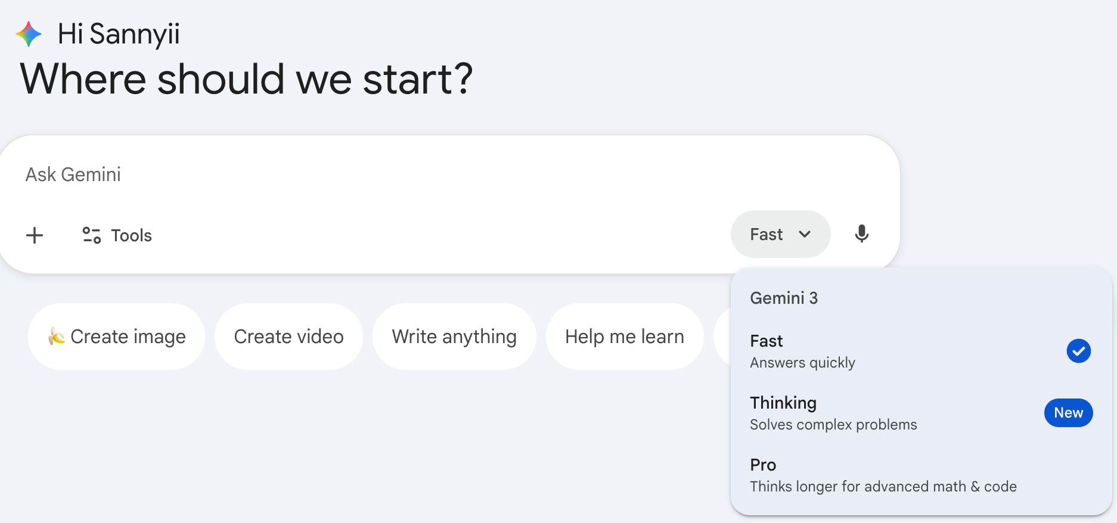The width and height of the screenshot is (1117, 523).
Task: Click the Gemini sparkle logo
Action: click(29, 34)
